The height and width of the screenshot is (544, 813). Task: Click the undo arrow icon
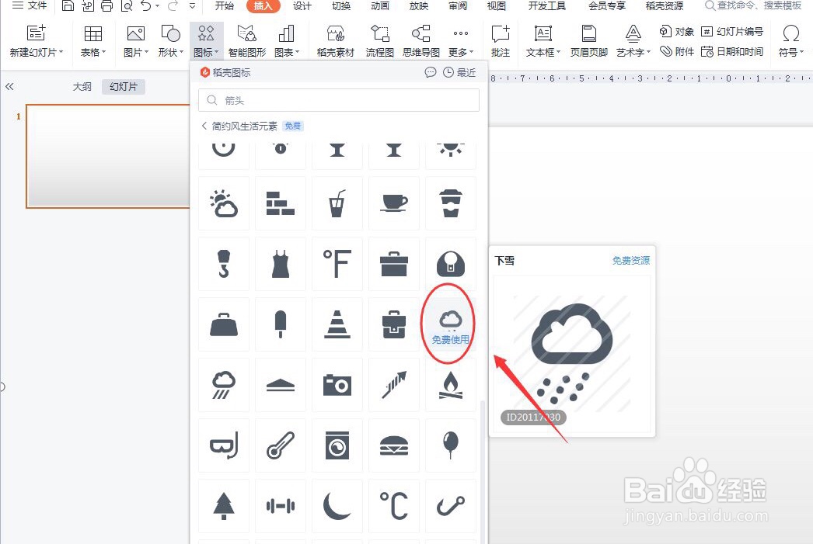point(146,5)
